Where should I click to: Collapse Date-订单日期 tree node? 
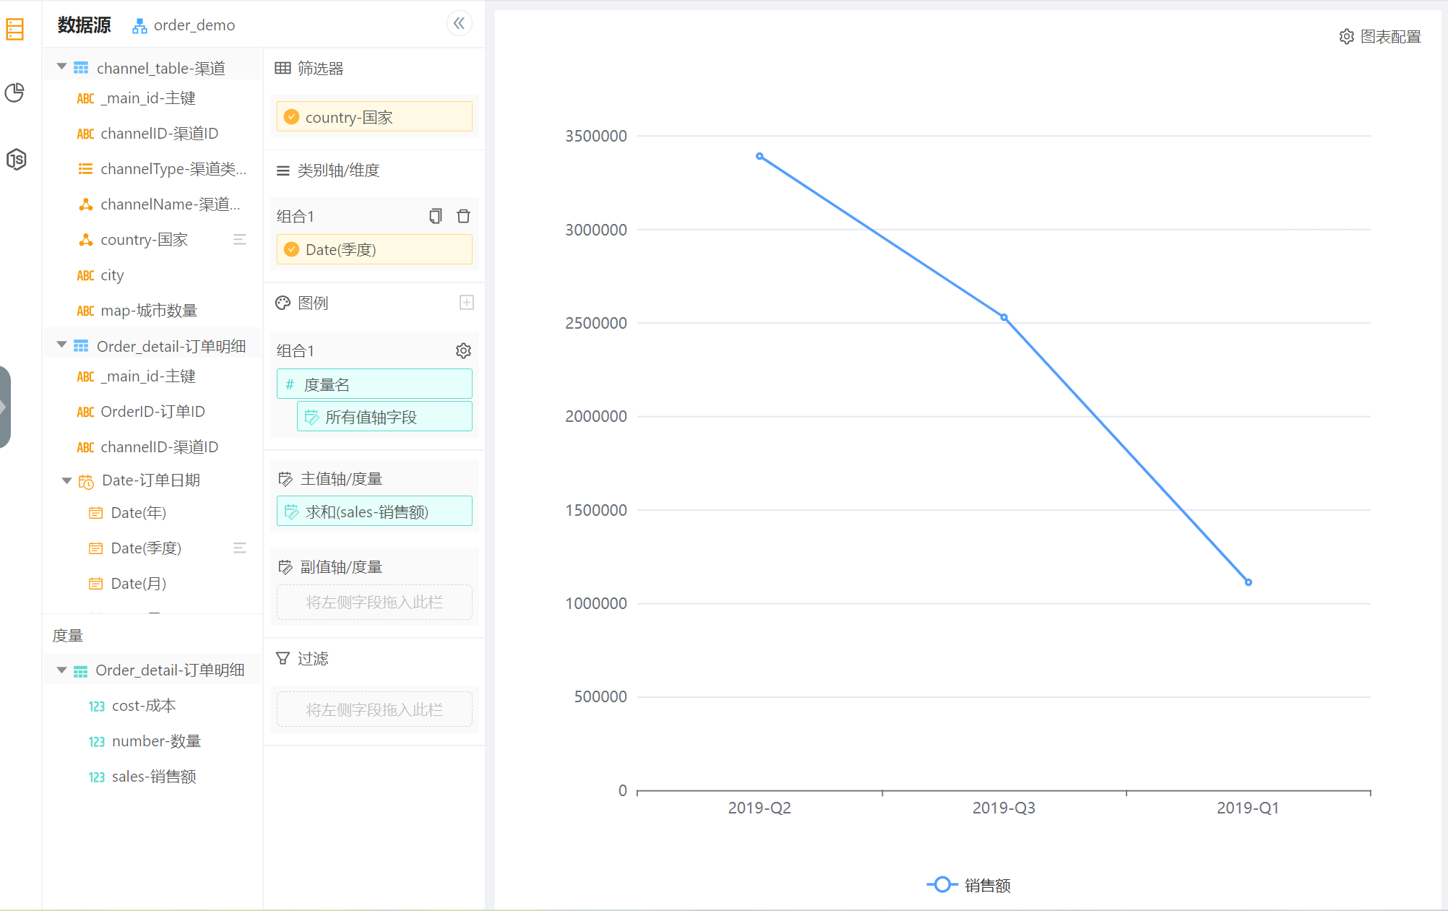point(66,480)
